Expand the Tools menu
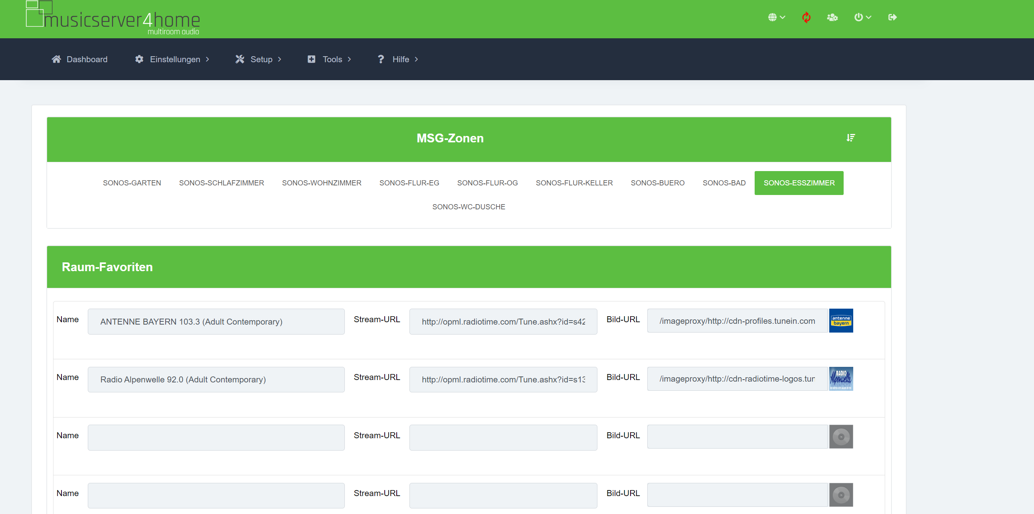Viewport: 1034px width, 514px height. pos(330,59)
